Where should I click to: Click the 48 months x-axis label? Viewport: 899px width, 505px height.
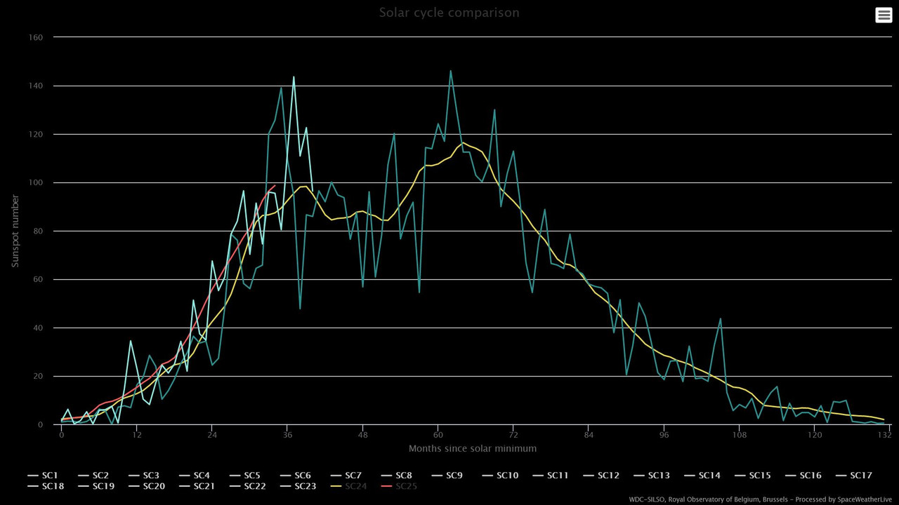[x=362, y=435]
